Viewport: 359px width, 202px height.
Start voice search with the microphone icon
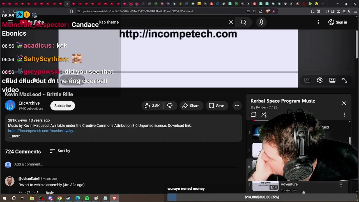(261, 22)
